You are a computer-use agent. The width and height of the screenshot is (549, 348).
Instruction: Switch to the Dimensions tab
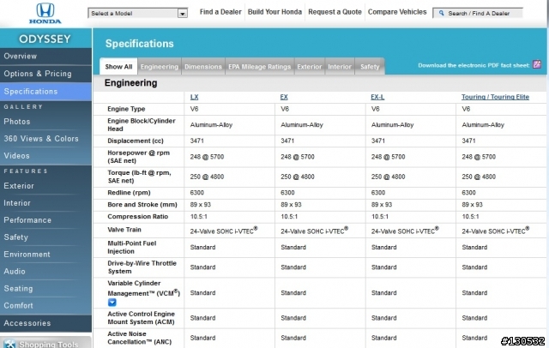click(203, 67)
